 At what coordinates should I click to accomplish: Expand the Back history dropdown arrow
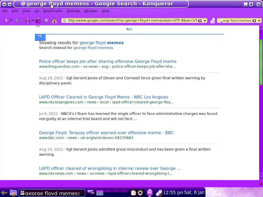click(11, 21)
